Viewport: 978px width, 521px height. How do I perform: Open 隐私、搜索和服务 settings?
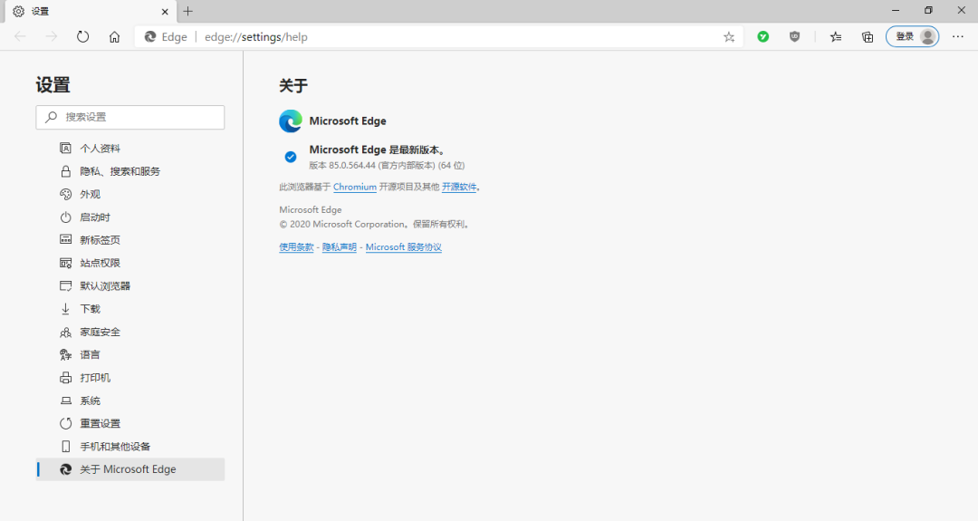pos(120,171)
